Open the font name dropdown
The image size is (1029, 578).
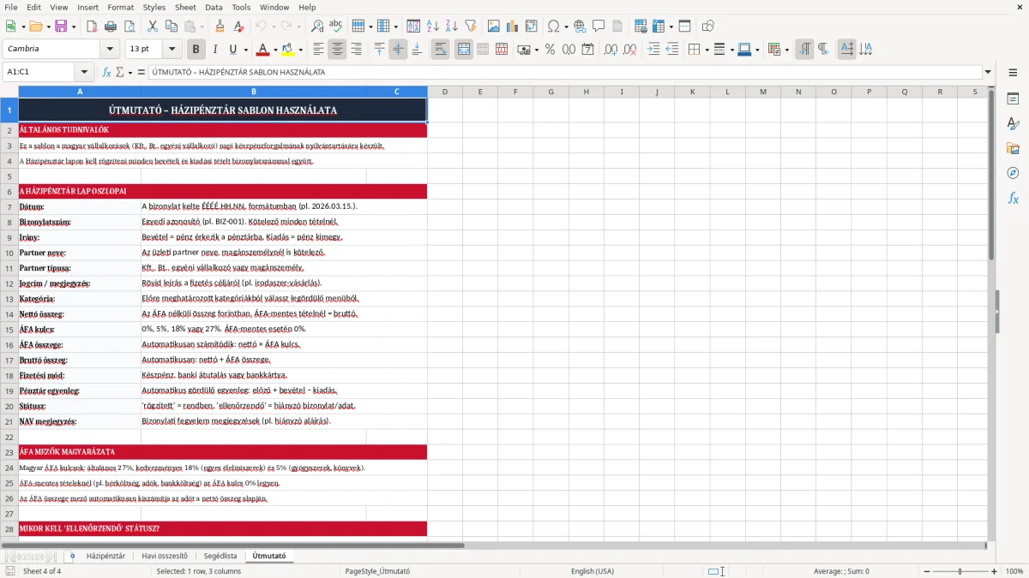click(x=109, y=50)
